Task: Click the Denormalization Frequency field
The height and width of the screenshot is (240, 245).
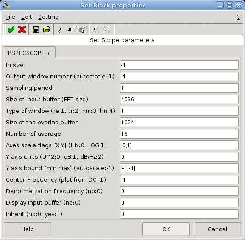Action: 179,191
